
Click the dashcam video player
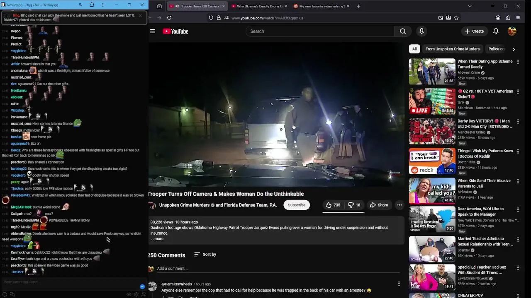pyautogui.click(x=276, y=114)
